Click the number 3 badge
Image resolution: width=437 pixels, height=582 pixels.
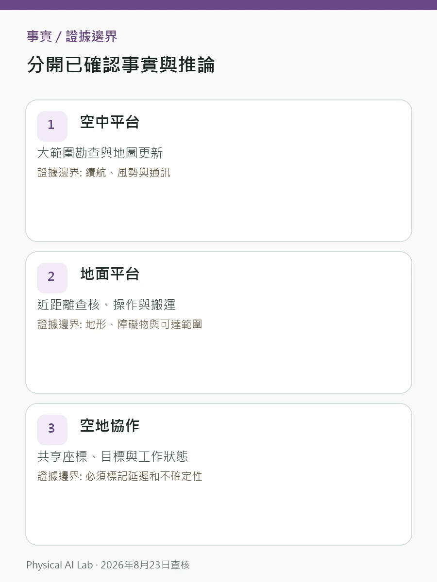point(52,430)
